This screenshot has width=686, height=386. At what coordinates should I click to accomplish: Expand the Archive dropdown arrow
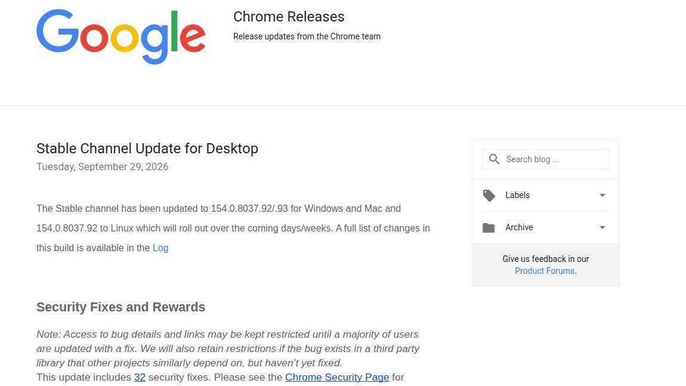click(602, 227)
